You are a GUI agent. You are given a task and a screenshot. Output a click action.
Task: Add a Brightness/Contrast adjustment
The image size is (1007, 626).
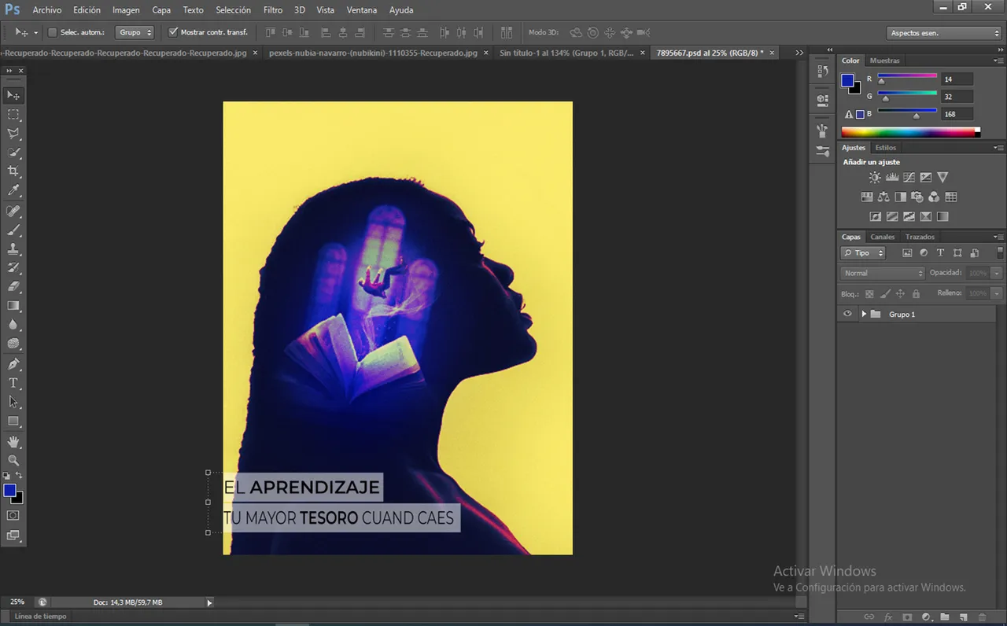875,178
